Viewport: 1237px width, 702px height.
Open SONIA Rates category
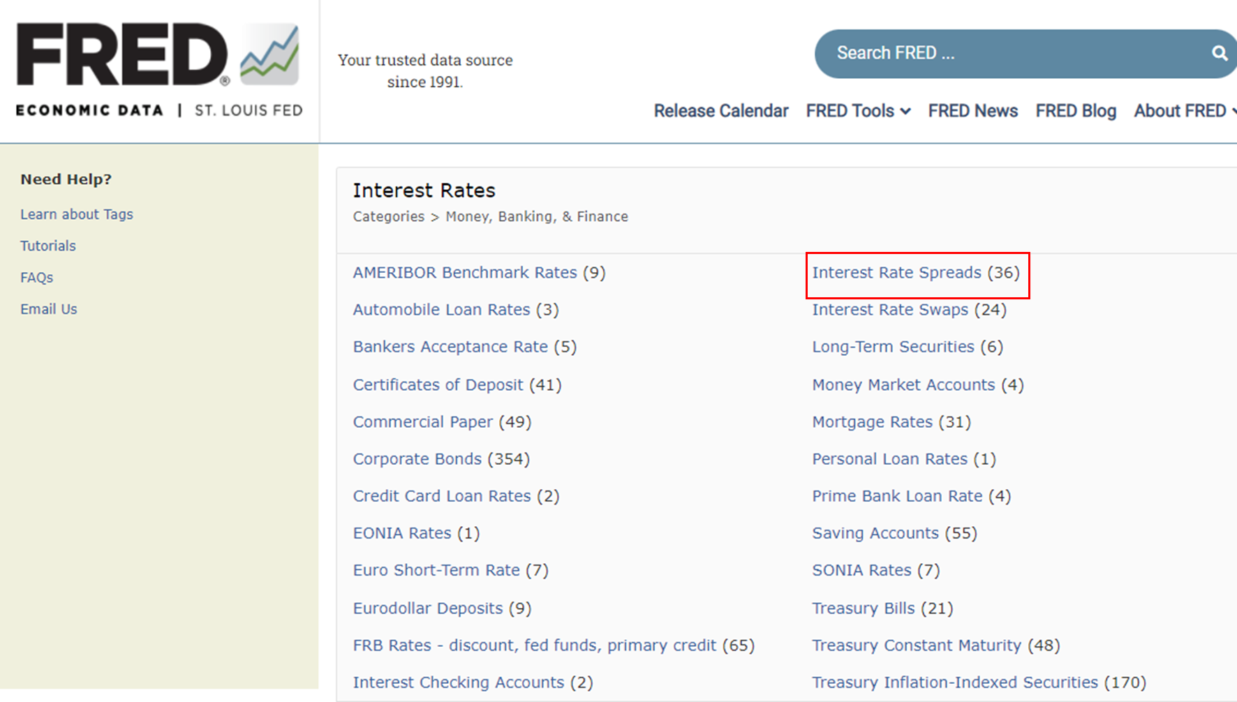click(861, 570)
